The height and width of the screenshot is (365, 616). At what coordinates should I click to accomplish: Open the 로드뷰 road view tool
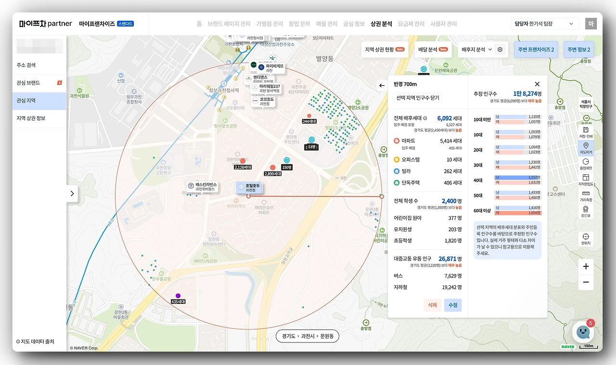click(586, 212)
